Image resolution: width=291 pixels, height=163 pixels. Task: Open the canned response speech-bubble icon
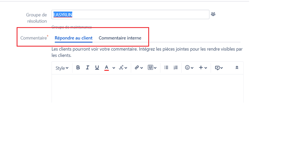tap(217, 68)
